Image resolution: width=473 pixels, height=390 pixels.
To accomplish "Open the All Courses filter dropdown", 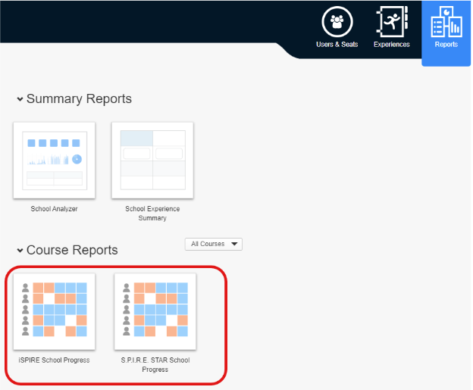I will [x=212, y=244].
